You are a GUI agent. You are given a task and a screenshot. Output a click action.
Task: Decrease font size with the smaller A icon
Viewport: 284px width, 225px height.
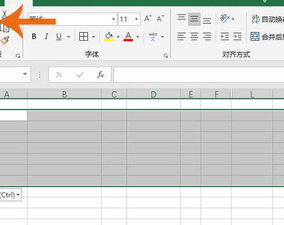coord(160,19)
